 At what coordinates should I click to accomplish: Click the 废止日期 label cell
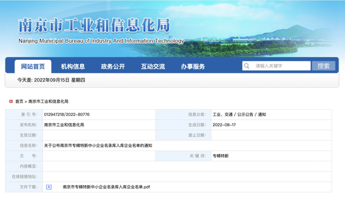coord(183,135)
